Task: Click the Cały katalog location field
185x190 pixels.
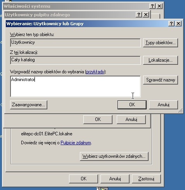Action: pos(75,60)
